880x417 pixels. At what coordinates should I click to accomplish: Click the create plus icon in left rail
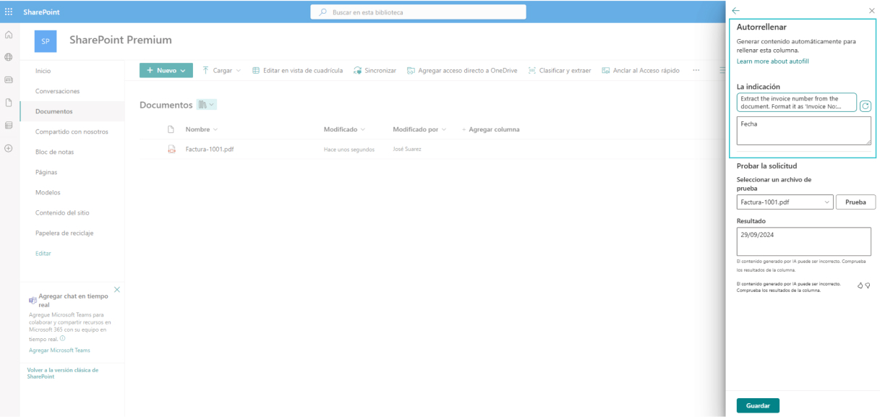point(9,148)
